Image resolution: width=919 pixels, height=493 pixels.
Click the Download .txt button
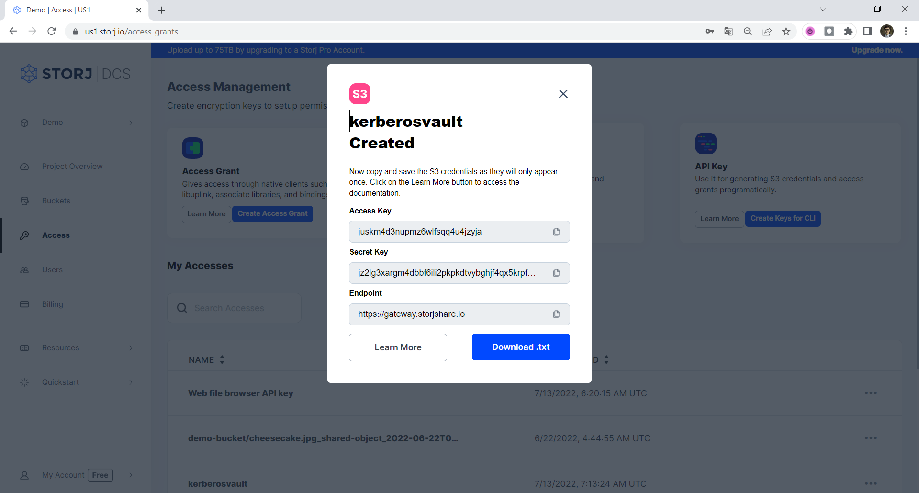pyautogui.click(x=521, y=347)
